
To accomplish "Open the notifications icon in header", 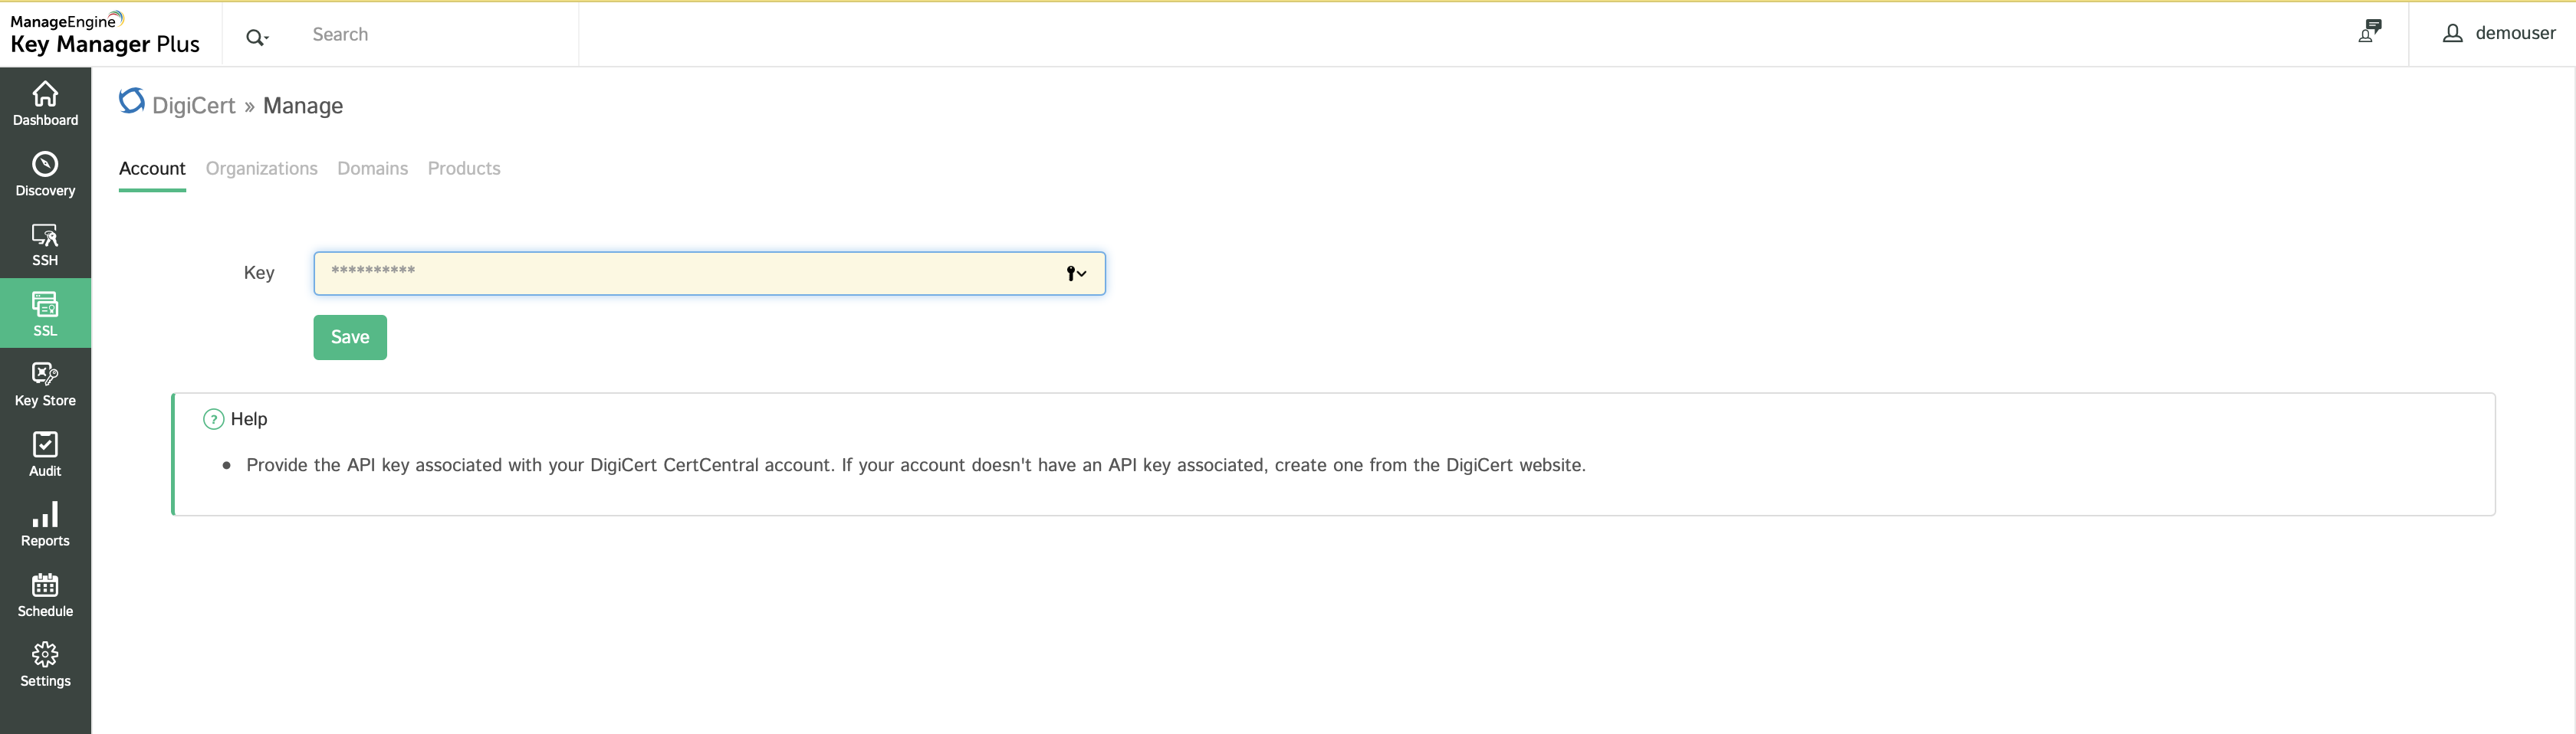I will (x=2369, y=32).
